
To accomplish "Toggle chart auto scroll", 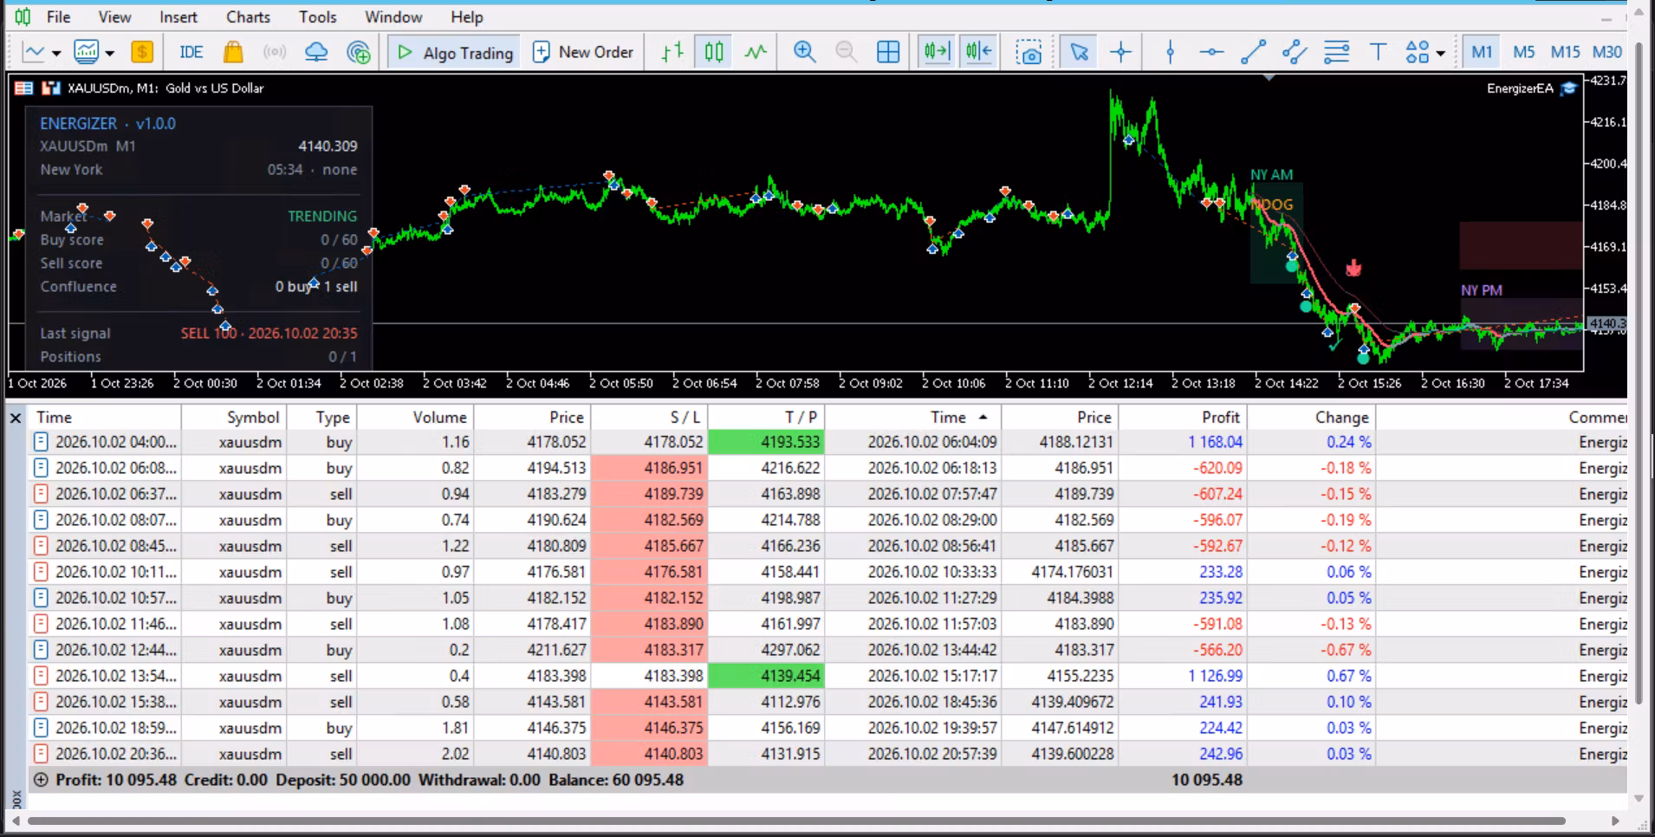I will 937,52.
